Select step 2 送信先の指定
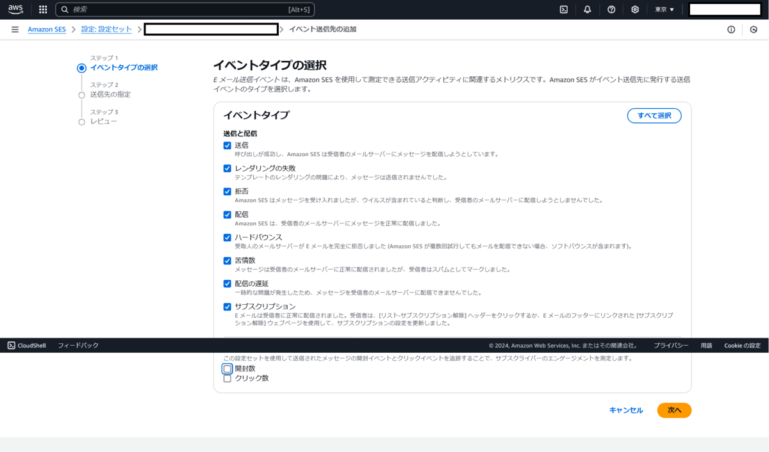Viewport: 769px width, 452px height. click(x=110, y=94)
